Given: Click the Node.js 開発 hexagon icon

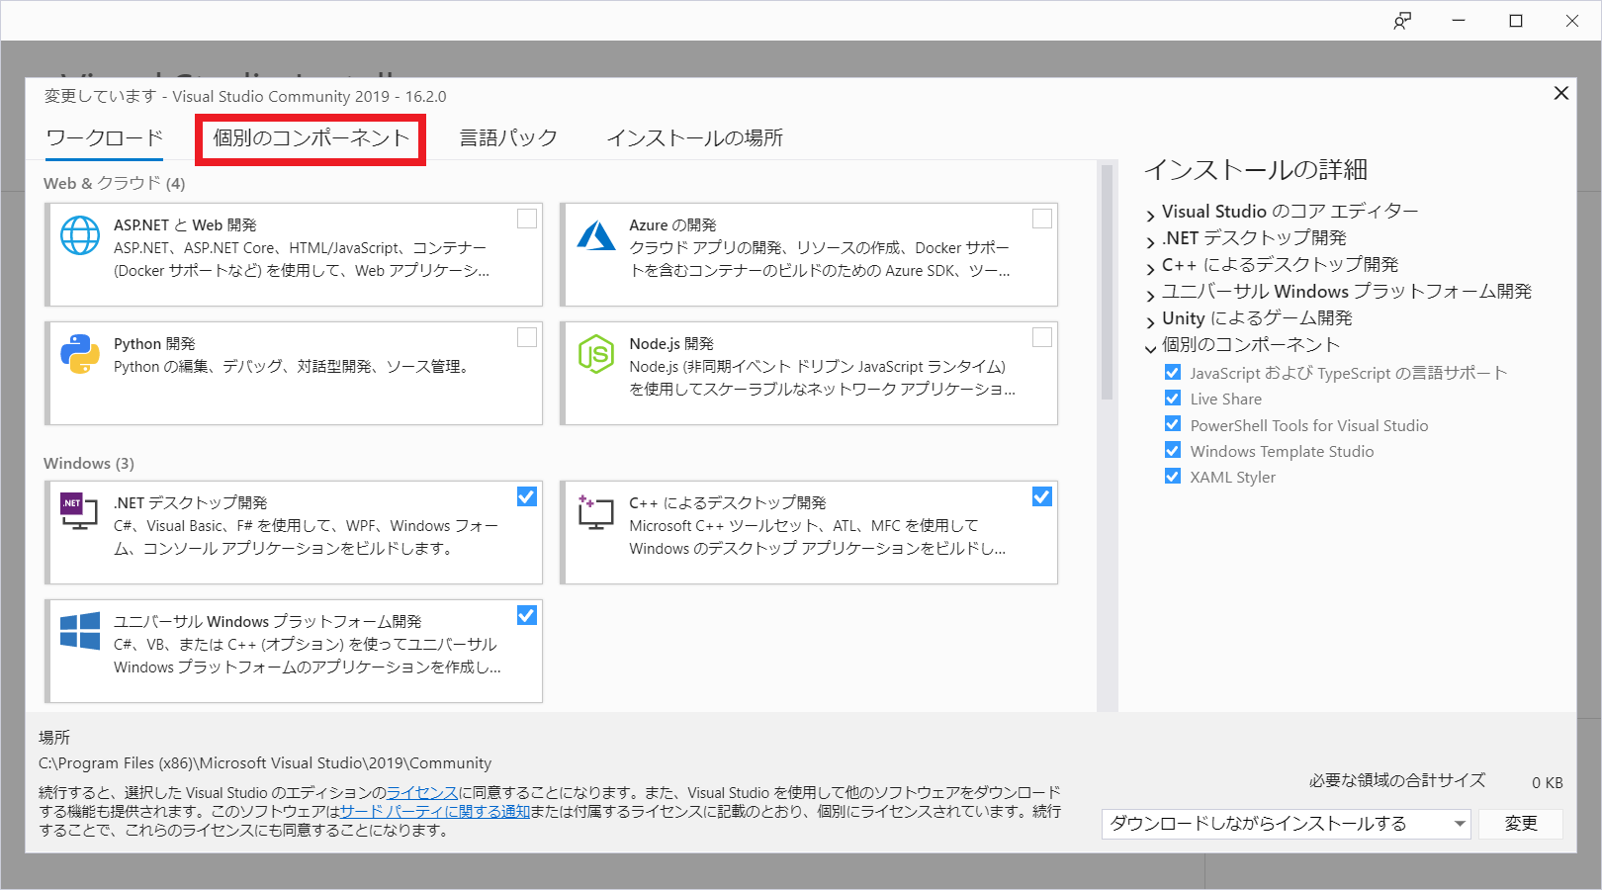Looking at the screenshot, I should (596, 354).
